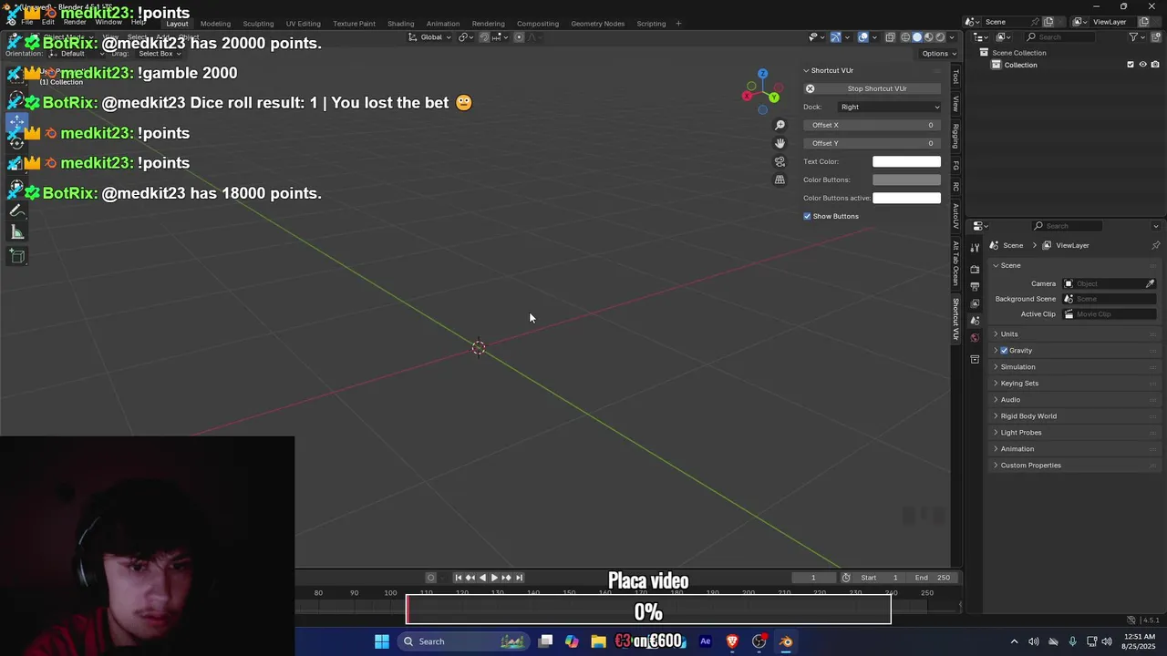1167x656 pixels.
Task: Switch perspective/orthographic grid icon
Action: click(x=780, y=179)
